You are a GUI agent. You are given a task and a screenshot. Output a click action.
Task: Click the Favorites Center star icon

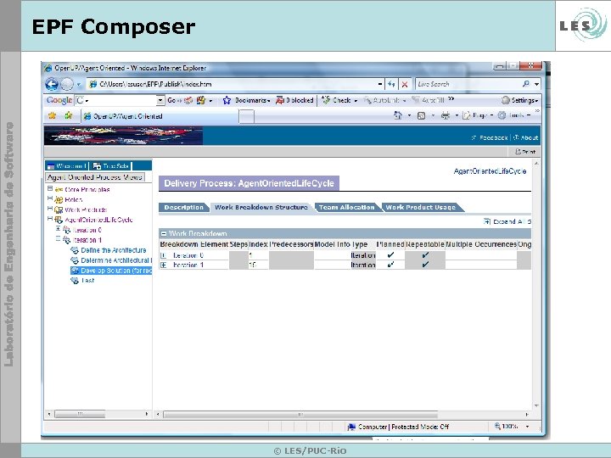click(x=53, y=115)
